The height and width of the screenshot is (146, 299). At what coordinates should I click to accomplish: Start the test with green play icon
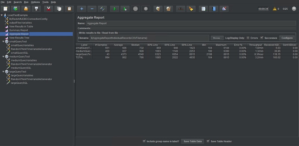(115, 9)
